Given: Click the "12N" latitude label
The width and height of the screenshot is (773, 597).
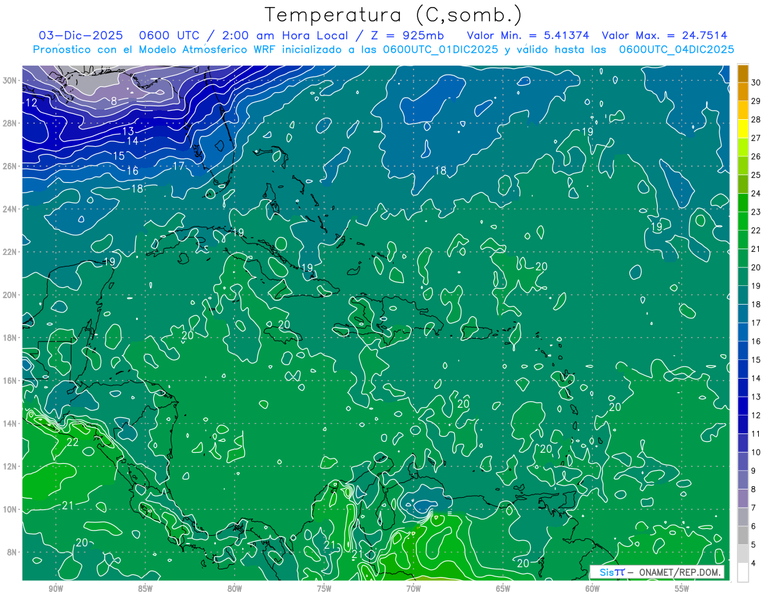Looking at the screenshot, I should pyautogui.click(x=11, y=466).
